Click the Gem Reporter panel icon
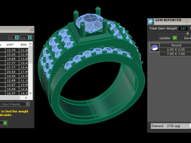This screenshot has height=143, width=191. coord(150,21)
